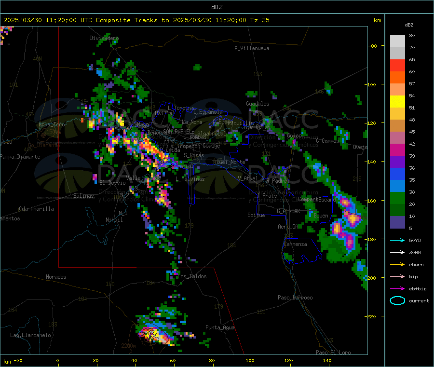Click the Atuel_Norte label
Screen dimensions: 434x367
229,162
